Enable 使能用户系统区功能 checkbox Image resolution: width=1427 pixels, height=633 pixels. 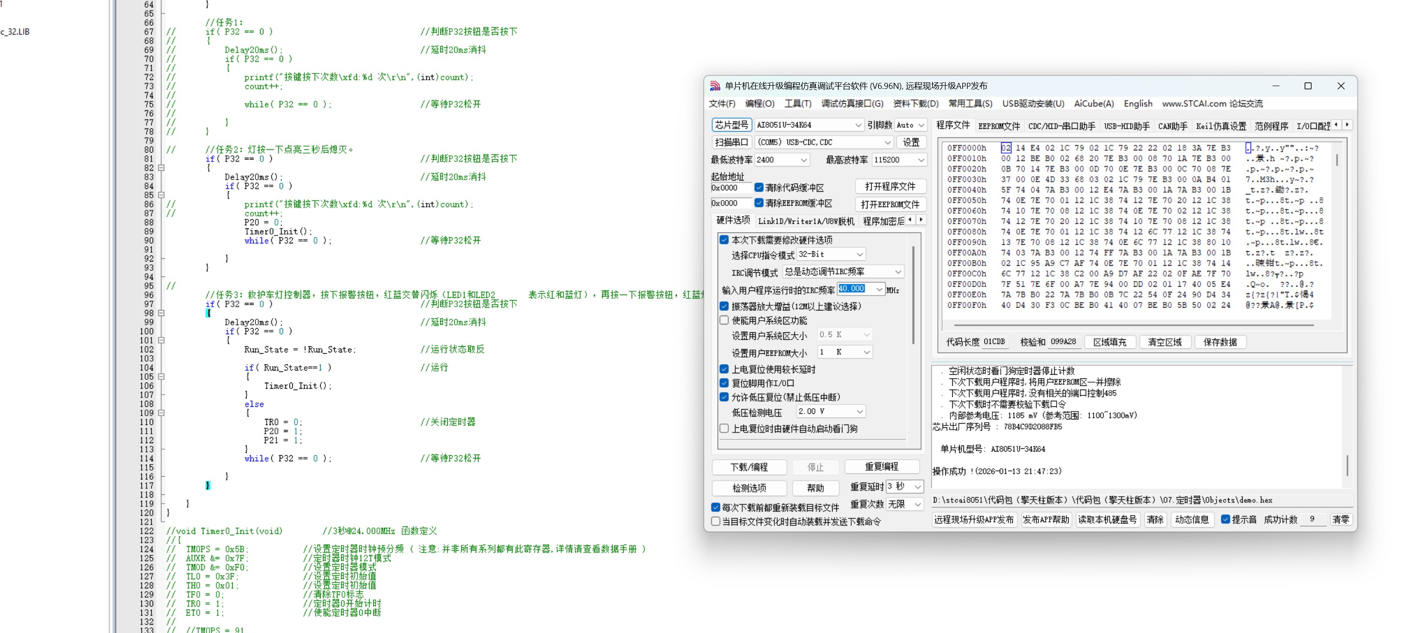724,320
